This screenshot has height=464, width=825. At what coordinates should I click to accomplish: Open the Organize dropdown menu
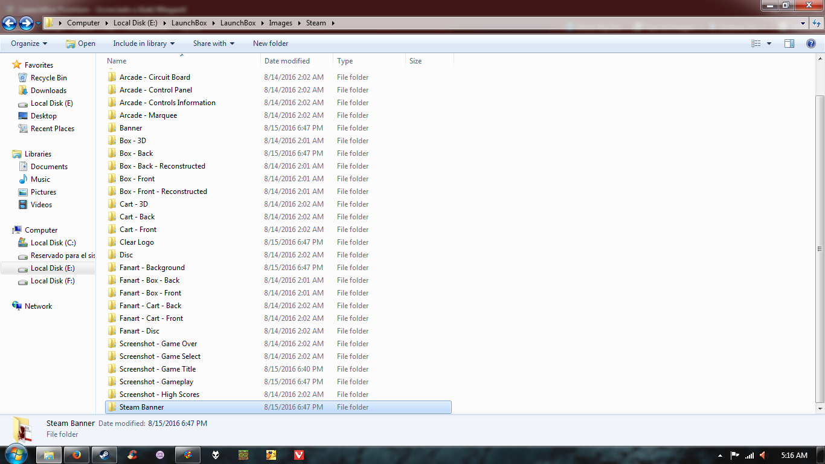29,43
